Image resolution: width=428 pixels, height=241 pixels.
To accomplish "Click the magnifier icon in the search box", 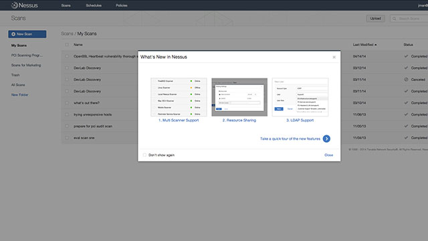I will coord(394,19).
